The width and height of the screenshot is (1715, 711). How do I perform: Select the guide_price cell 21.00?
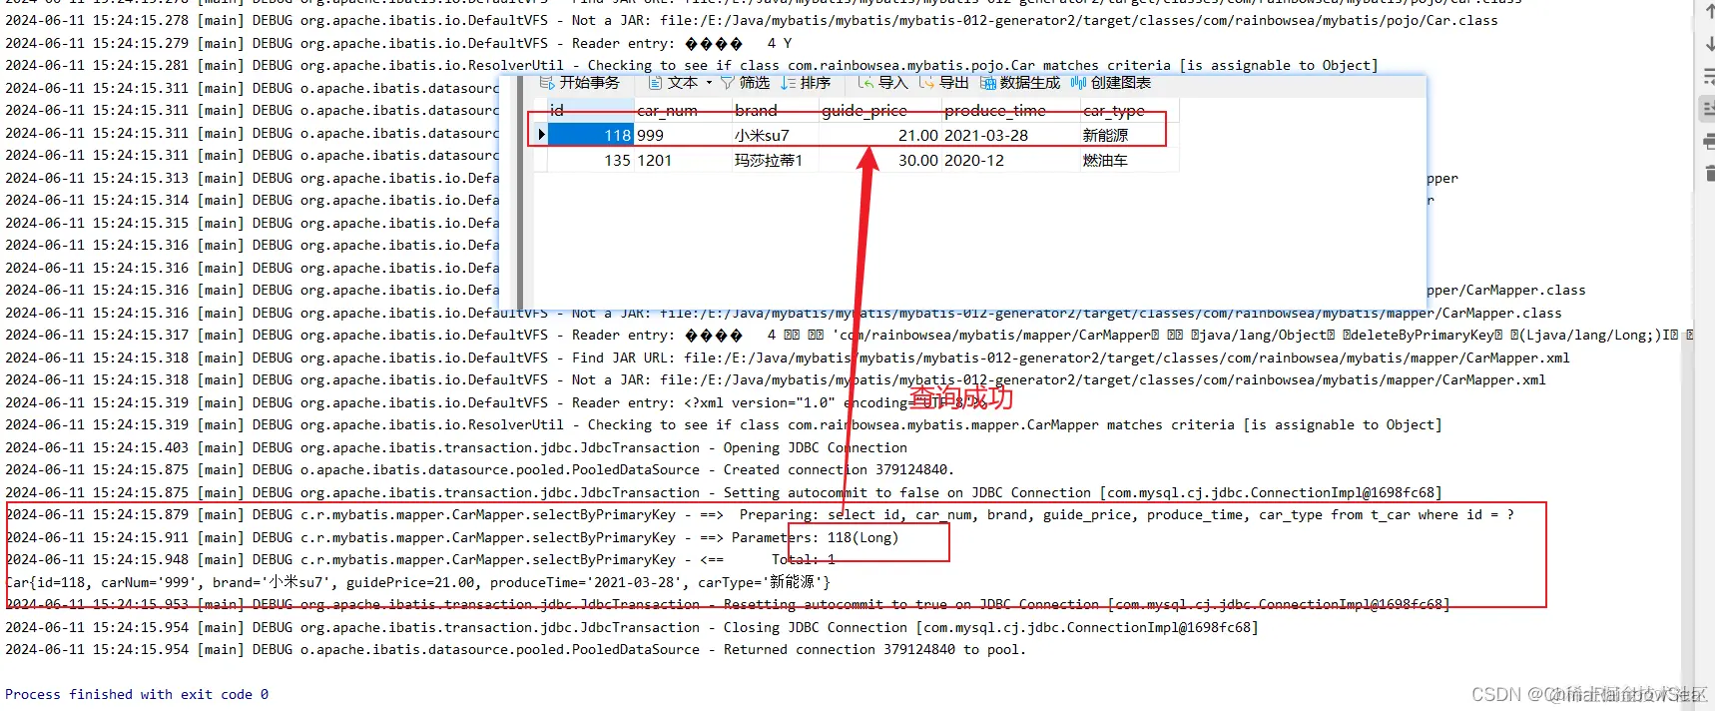[880, 135]
